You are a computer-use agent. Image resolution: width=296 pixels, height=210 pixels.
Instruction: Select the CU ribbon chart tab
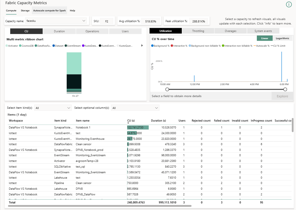[26, 31]
